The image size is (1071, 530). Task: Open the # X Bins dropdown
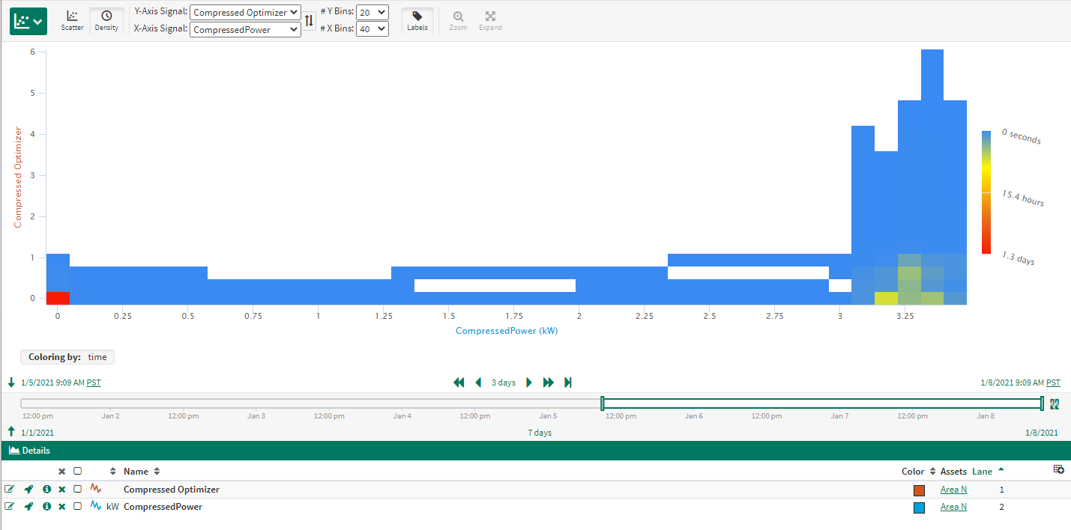coord(372,29)
